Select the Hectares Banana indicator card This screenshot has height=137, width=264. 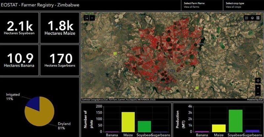point(19,60)
